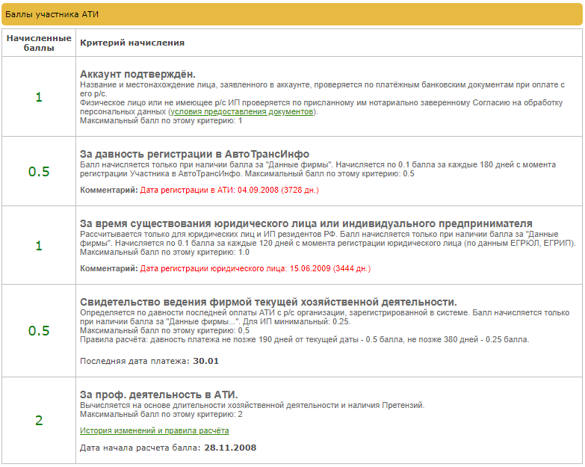Click the 0.5 score for registration age
The height and width of the screenshot is (467, 585).
(39, 171)
